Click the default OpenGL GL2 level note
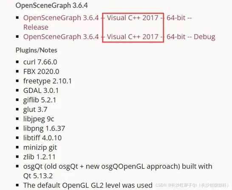Screen dimensions: 232x190 (88, 185)
